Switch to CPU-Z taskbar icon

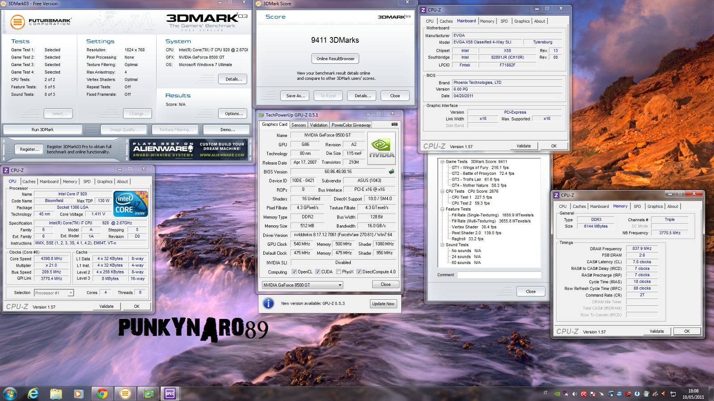pos(170,393)
